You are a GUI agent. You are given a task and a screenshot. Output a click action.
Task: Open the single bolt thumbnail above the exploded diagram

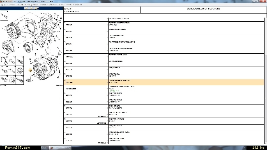4,16
